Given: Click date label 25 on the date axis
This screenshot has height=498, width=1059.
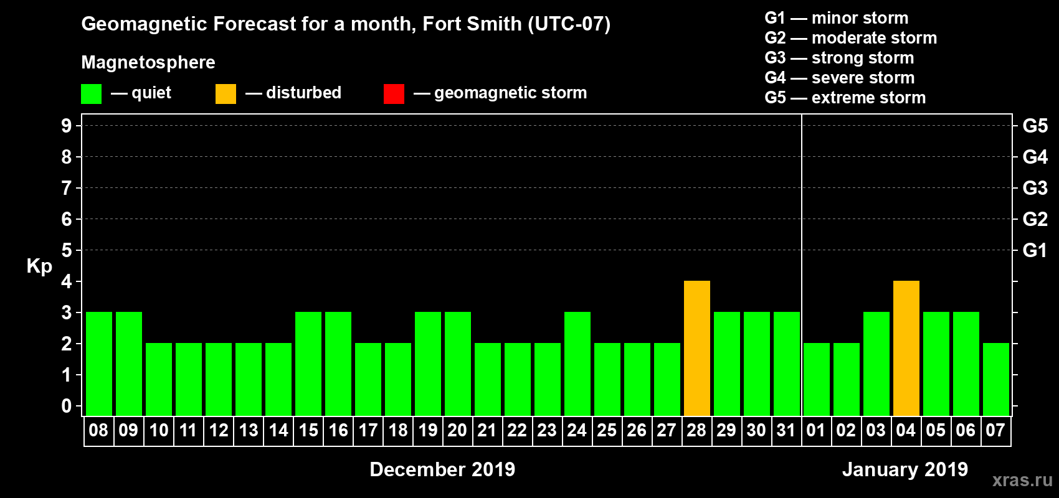Looking at the screenshot, I should pyautogui.click(x=607, y=431).
